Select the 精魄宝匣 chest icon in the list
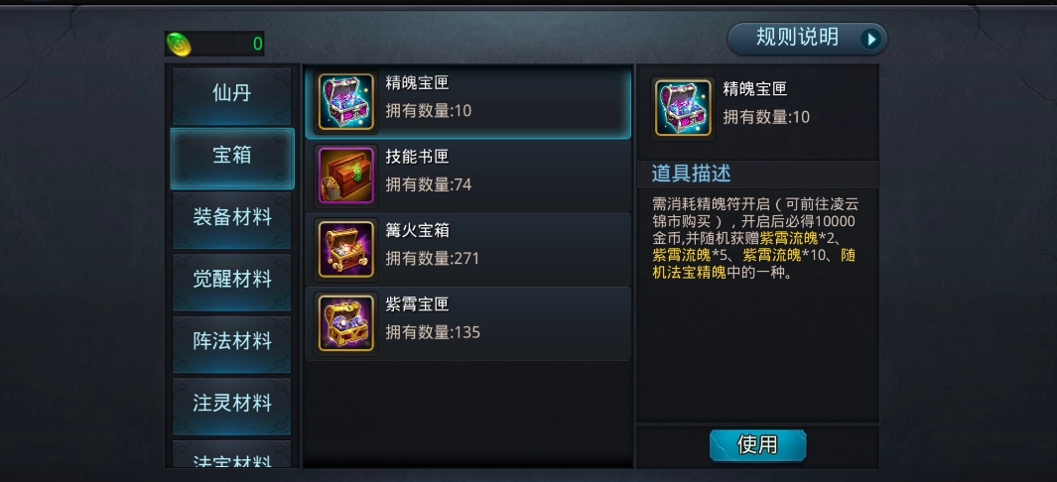Screen dimensions: 1057x482 pos(345,101)
